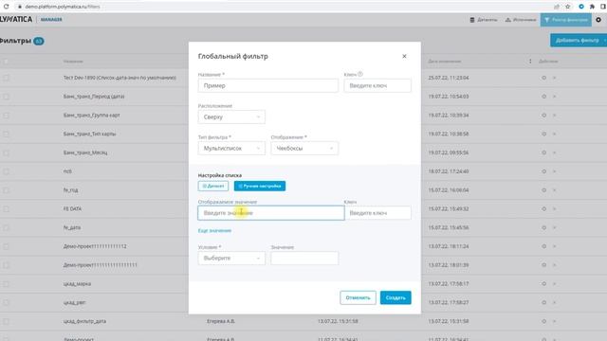Delete the ncb filter row
Screen dimensions: 607x341
point(554,171)
